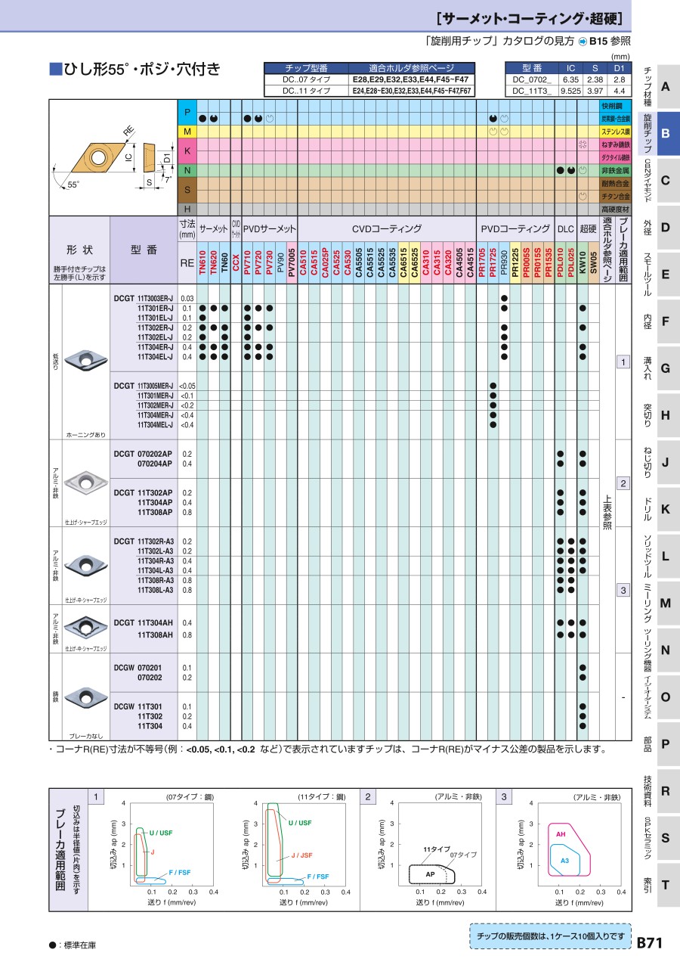Select the yellow M stainless steel cell

pyautogui.click(x=187, y=132)
